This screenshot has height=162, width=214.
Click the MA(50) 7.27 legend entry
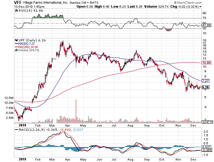point(25,43)
